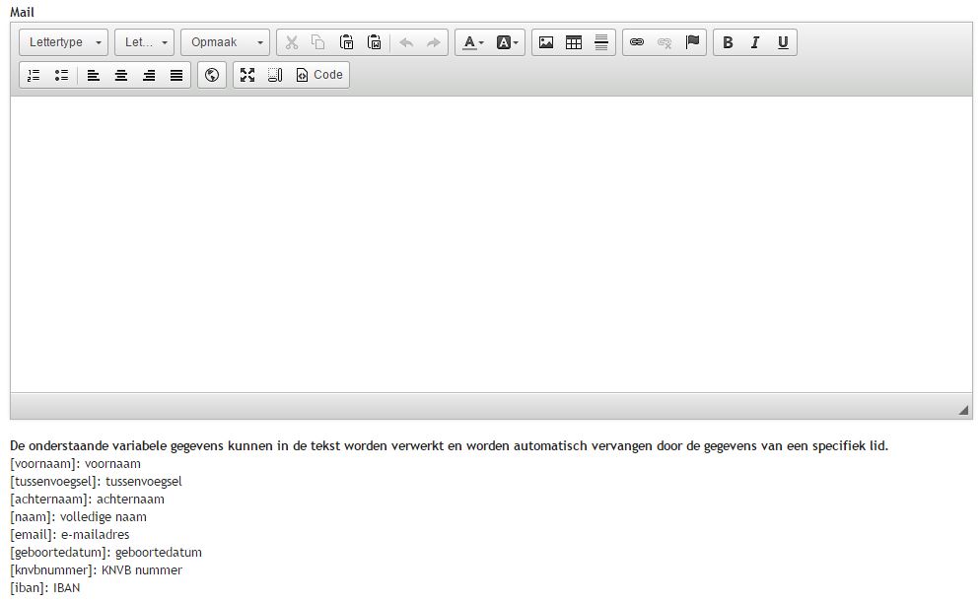Paste as plain text icon
Screen dimensions: 980x601
[x=346, y=42]
